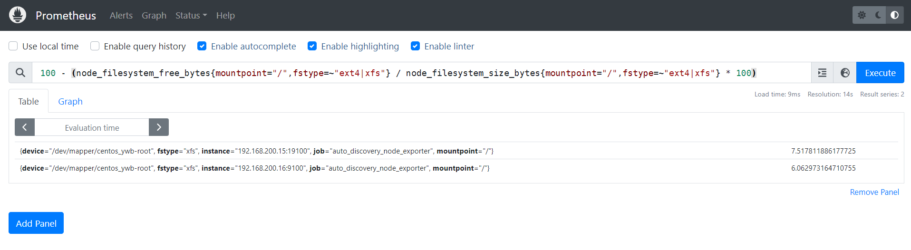The height and width of the screenshot is (250, 911).
Task: Click the search magnifier icon beside query
Action: point(20,73)
